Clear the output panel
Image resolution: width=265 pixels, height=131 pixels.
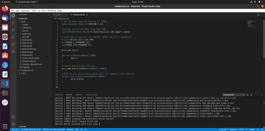point(247,95)
